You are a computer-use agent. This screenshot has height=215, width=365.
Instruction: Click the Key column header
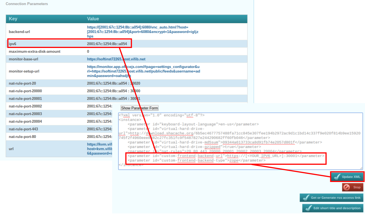click(13, 19)
